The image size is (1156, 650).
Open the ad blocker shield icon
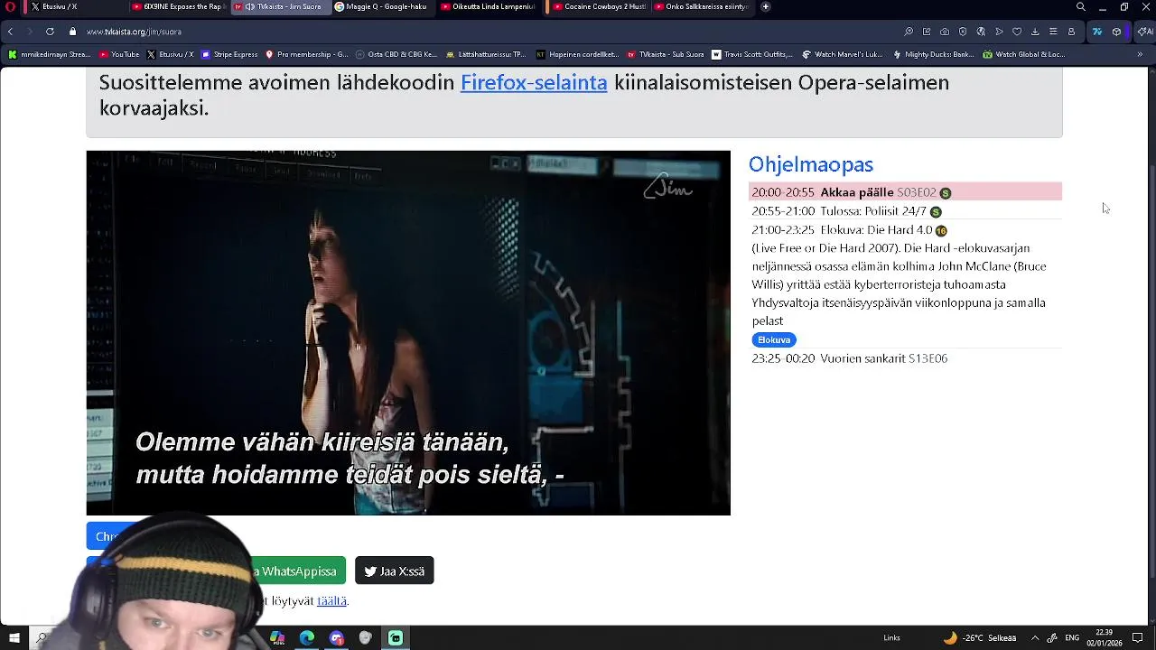coord(963,32)
